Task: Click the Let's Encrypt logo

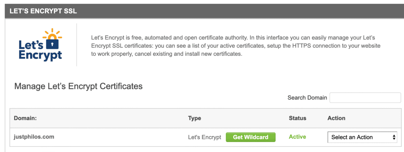Action: (41, 45)
